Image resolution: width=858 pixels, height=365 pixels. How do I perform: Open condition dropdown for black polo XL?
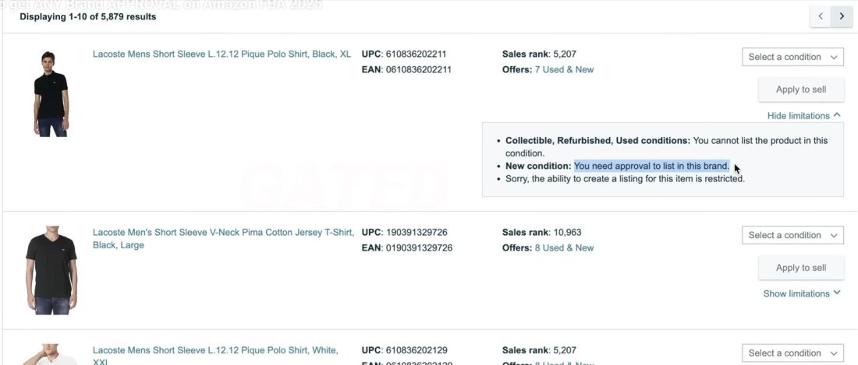pos(792,57)
